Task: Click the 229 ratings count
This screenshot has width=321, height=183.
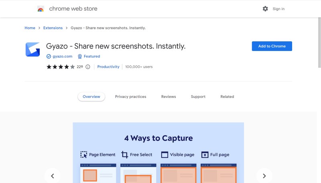Action: click(80, 67)
